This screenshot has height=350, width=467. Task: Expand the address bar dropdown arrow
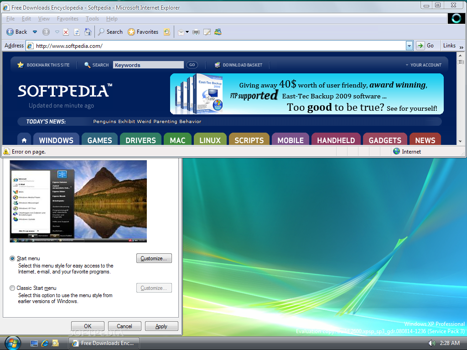(x=409, y=46)
